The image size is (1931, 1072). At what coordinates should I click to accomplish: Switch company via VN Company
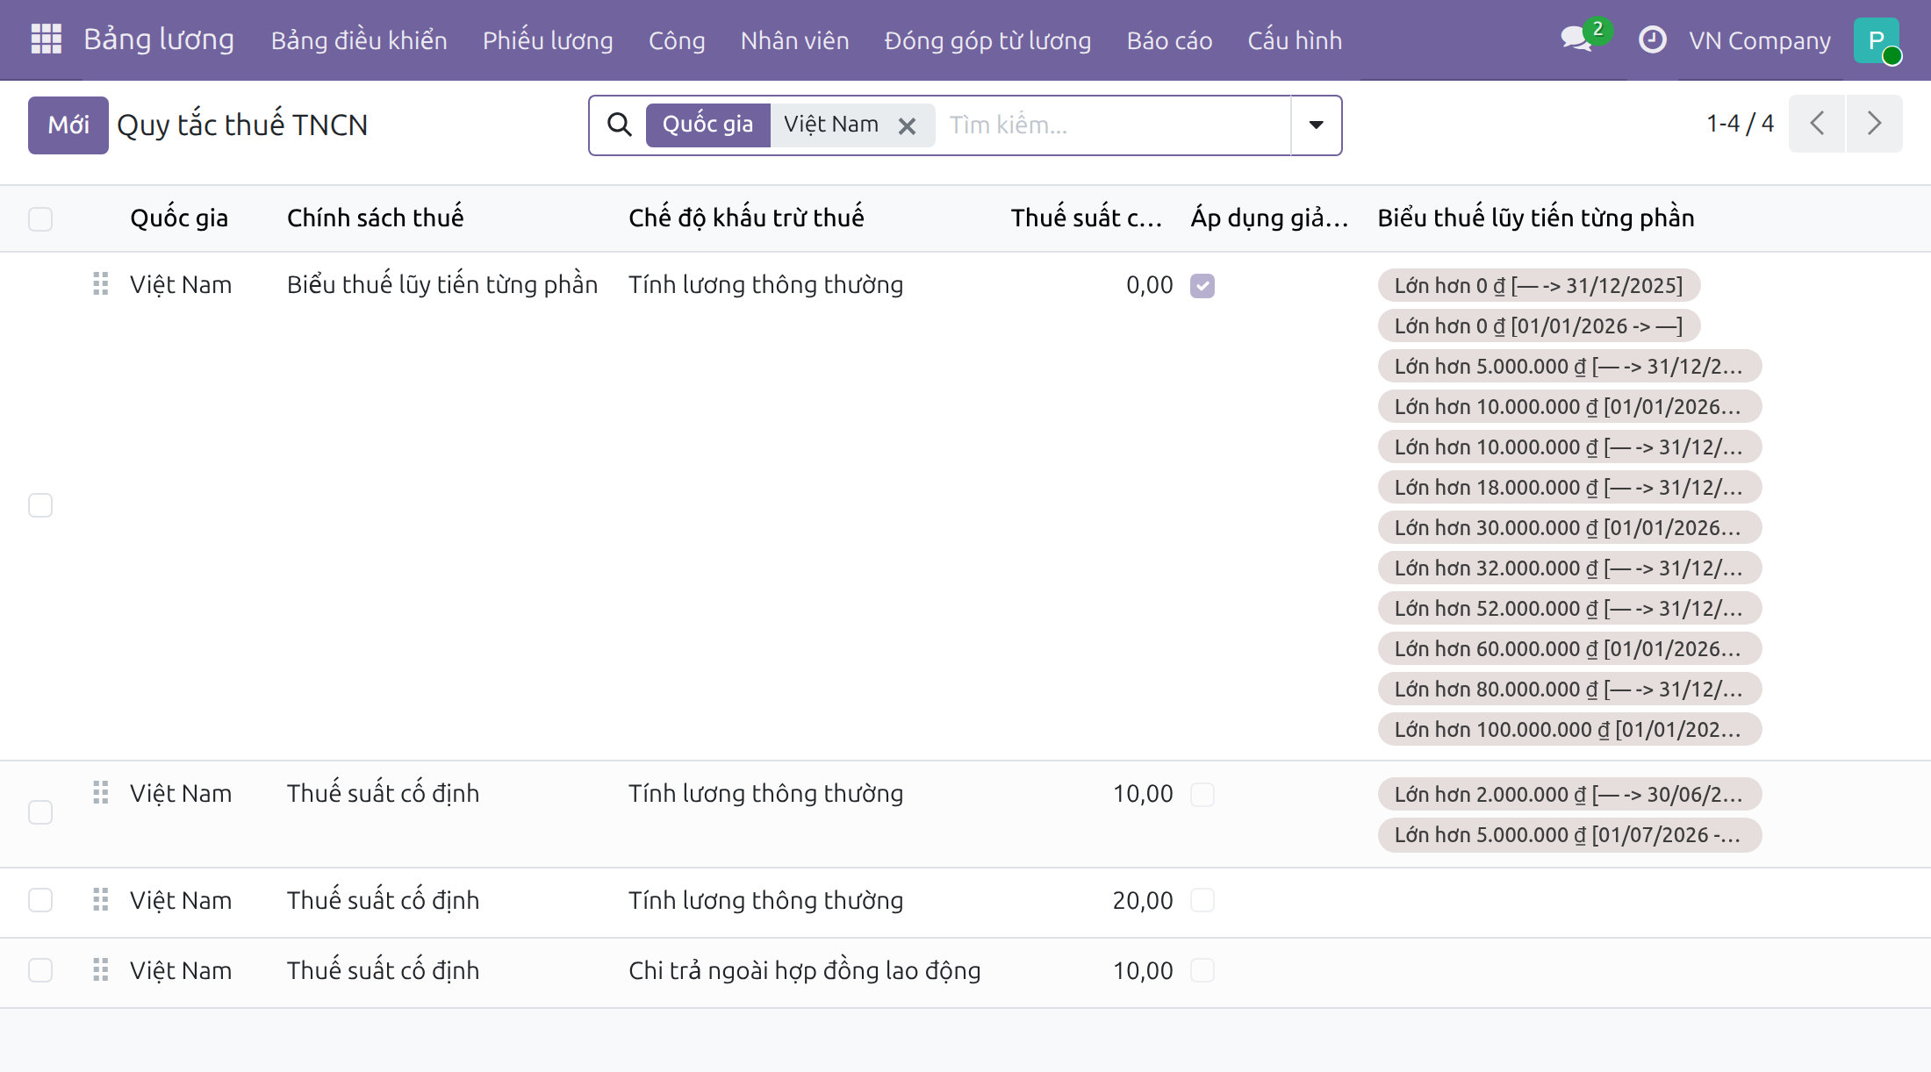click(x=1759, y=40)
